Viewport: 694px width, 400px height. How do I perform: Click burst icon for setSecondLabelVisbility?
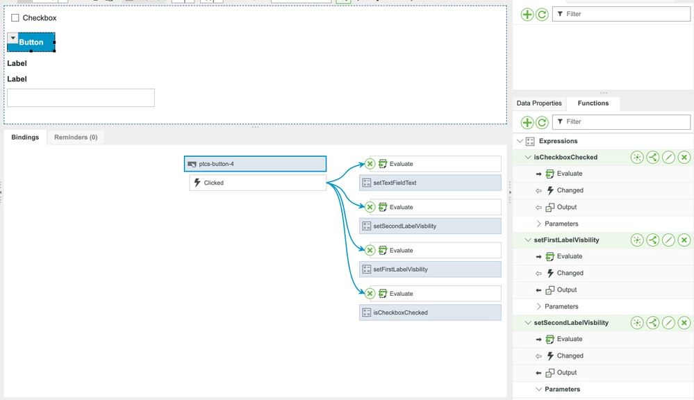(637, 322)
